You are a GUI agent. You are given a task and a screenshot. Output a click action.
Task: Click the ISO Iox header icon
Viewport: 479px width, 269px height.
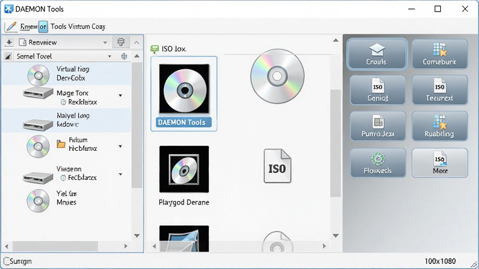coord(154,49)
